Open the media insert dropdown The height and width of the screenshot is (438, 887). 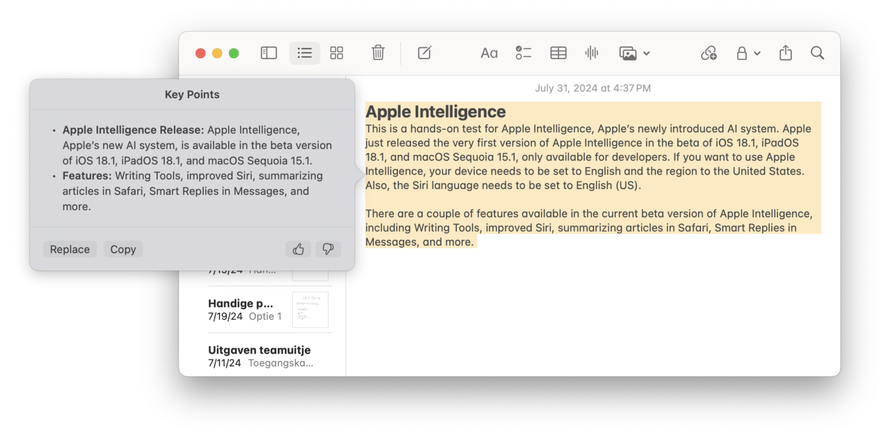[646, 53]
